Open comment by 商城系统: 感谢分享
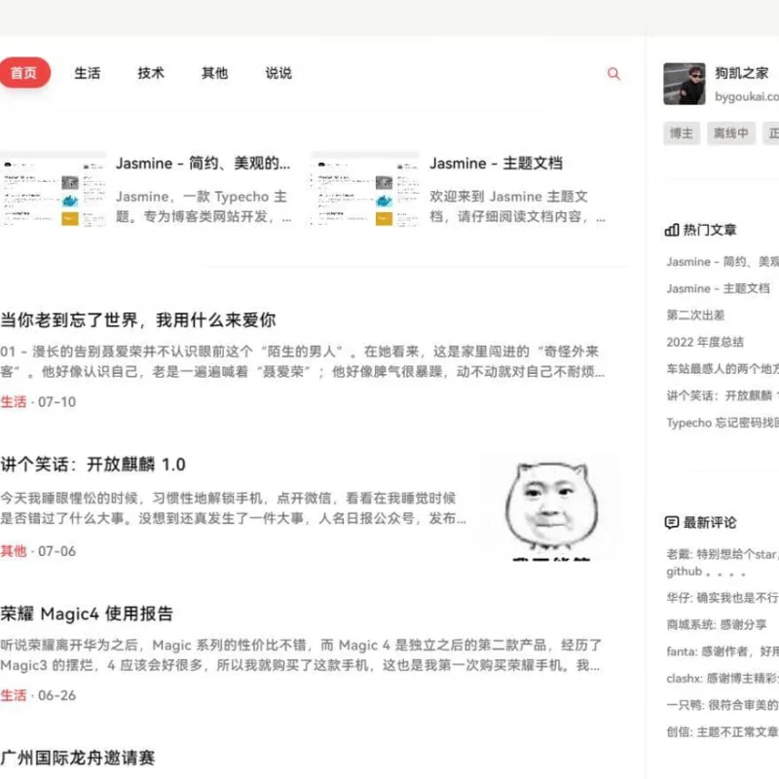 (717, 624)
